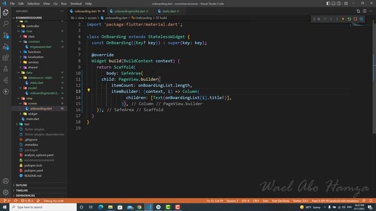
Task: Click the Open Changes editor icon
Action: [x=358, y=11]
